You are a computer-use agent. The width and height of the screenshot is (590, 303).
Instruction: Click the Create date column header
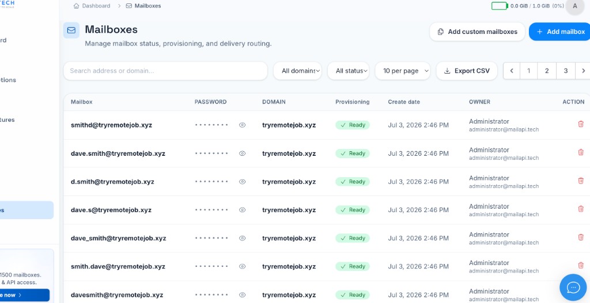[404, 102]
